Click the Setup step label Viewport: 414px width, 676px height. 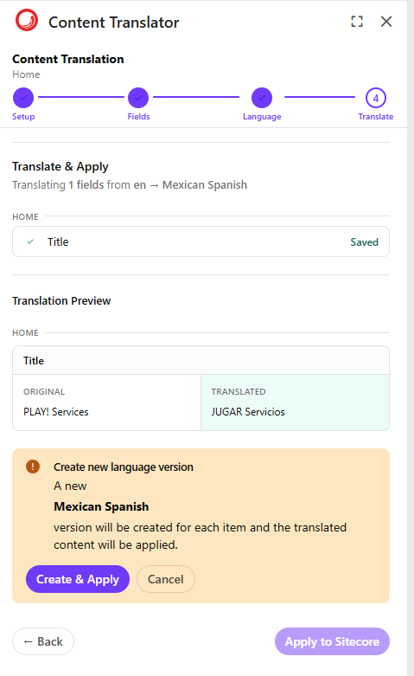pyautogui.click(x=23, y=116)
